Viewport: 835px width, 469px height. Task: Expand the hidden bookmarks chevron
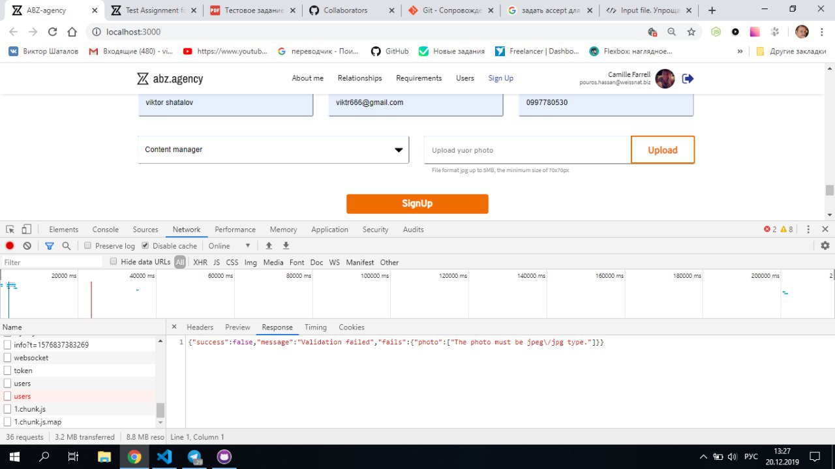(x=740, y=51)
